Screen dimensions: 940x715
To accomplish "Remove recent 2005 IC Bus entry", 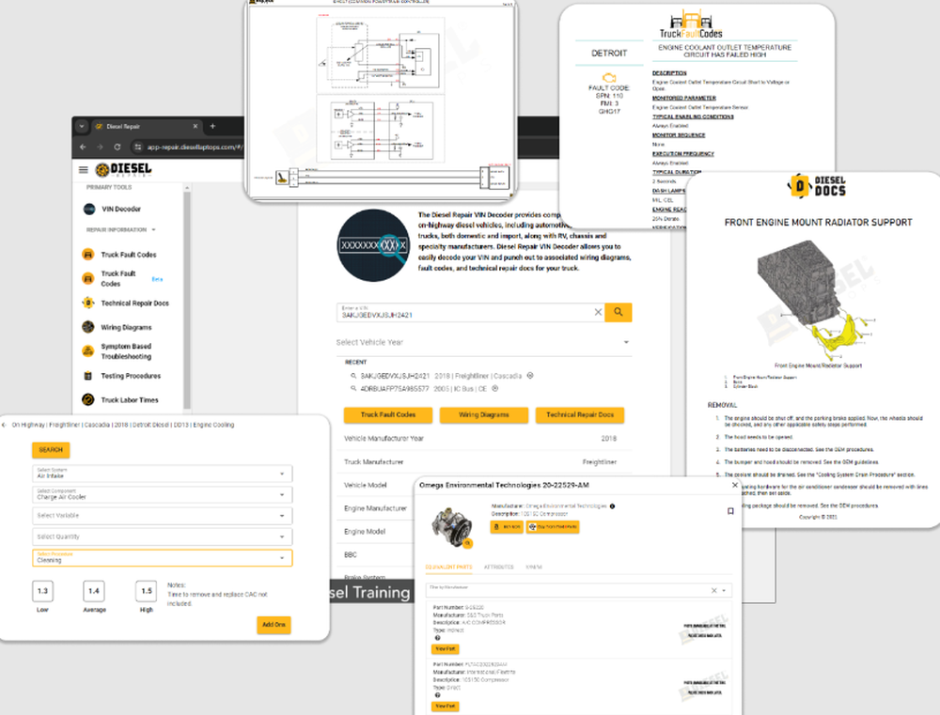I will 495,388.
